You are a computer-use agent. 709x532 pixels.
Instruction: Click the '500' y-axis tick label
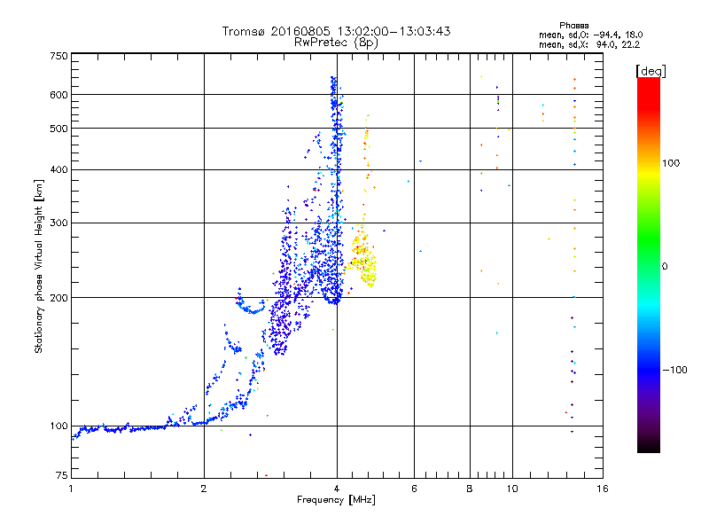(58, 129)
